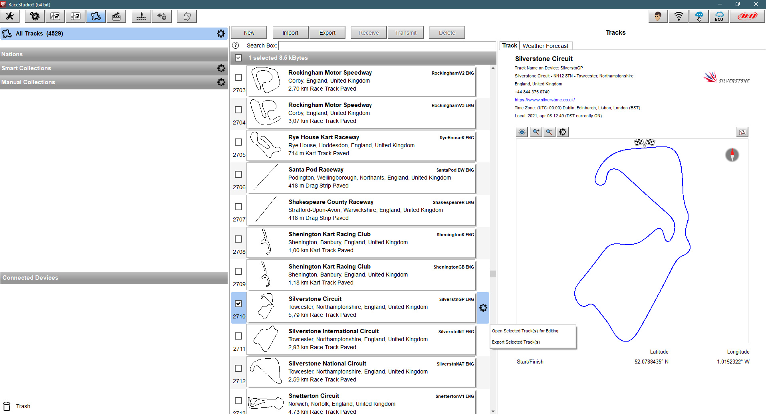Screen dimensions: 766x415
Task: Click the Math Channels V3 toolbar icon
Action: [75, 16]
